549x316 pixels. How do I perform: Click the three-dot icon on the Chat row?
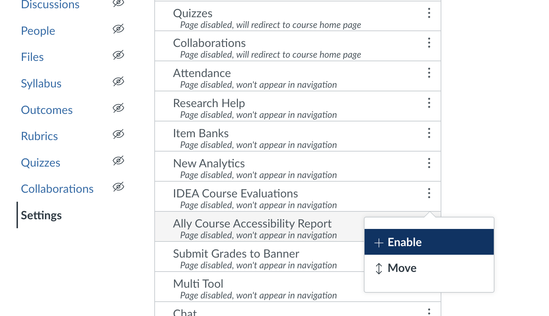429,312
